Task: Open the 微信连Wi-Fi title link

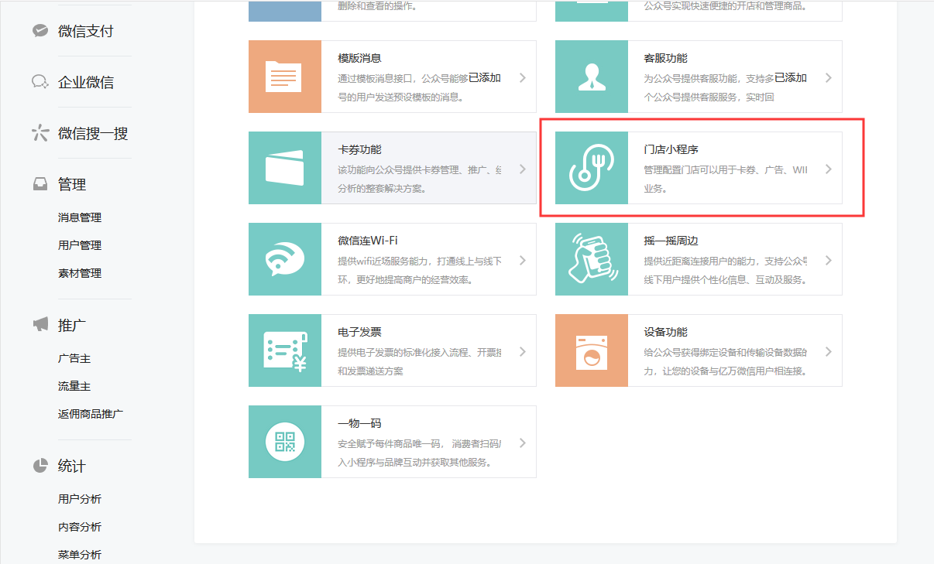Action: (368, 241)
